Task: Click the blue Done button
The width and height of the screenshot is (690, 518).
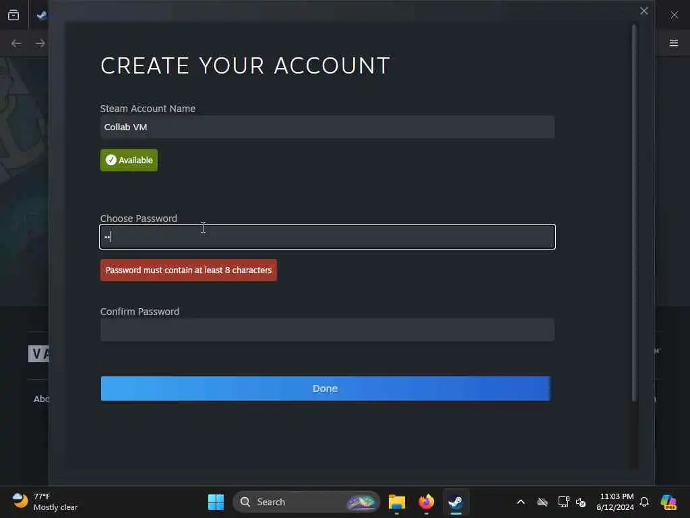Action: point(325,388)
